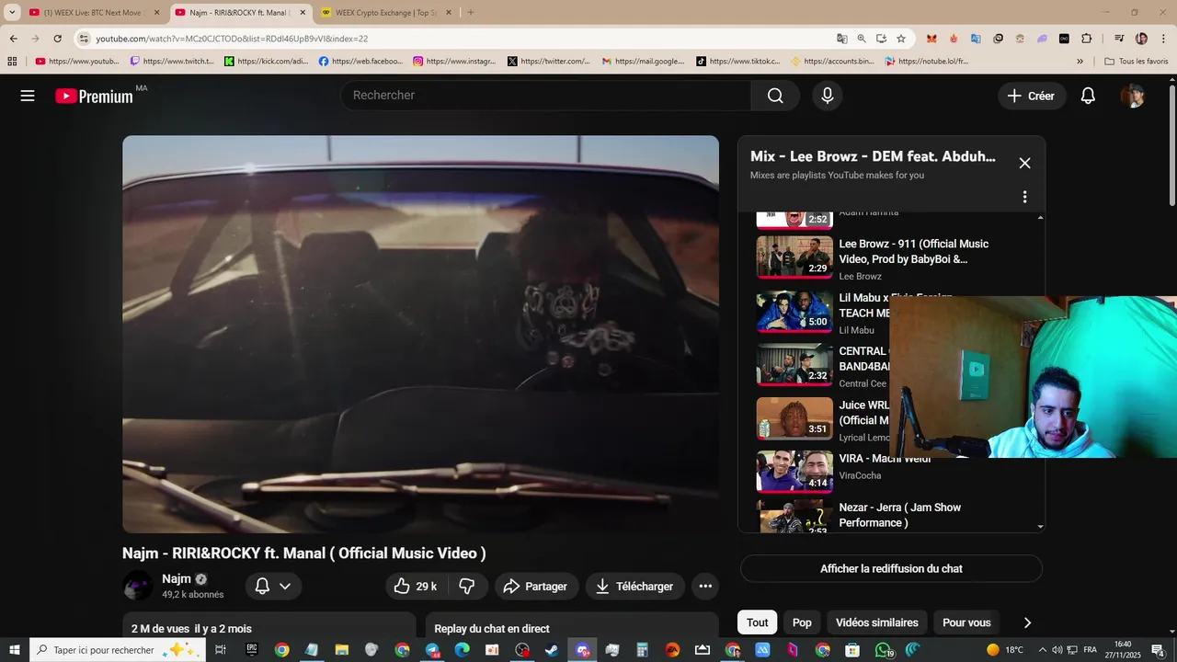
Task: Close the Najm RIRI&ROCKY browser tab
Action: 303,13
